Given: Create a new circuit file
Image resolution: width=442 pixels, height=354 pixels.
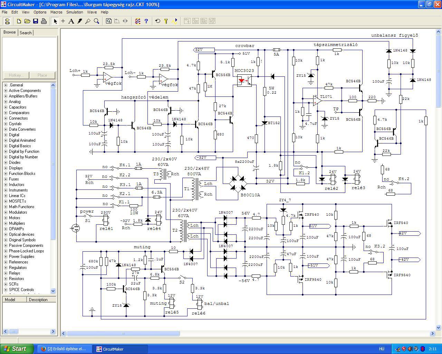Looking at the screenshot, I should tap(19, 21).
